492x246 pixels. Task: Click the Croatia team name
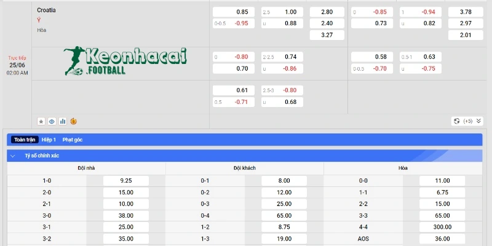(x=46, y=10)
